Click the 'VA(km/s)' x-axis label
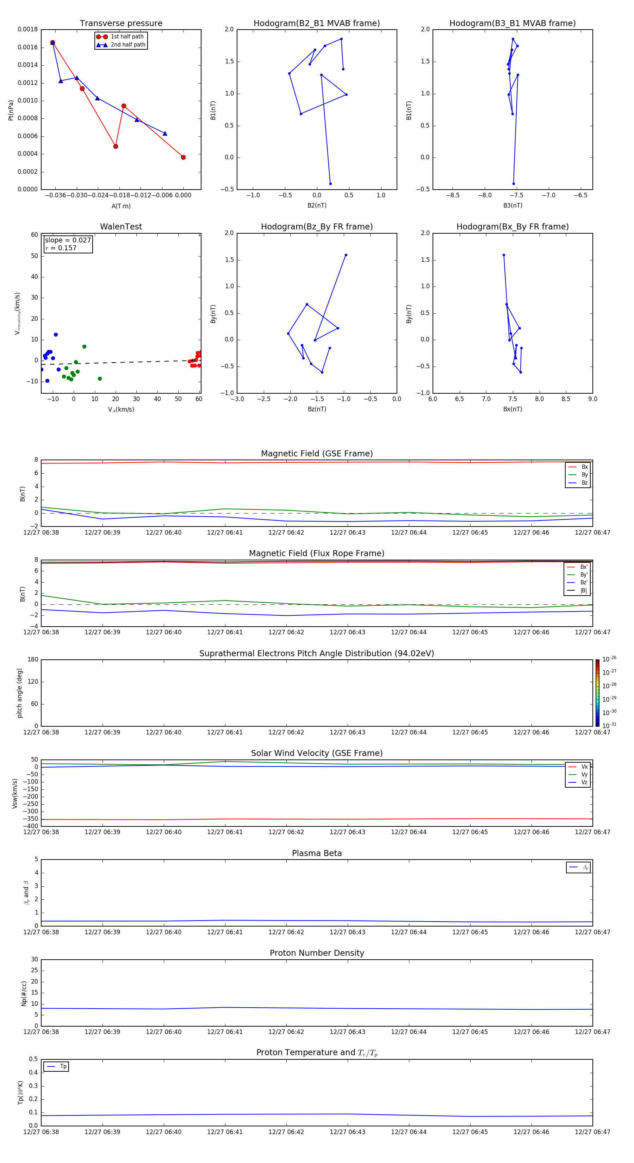Screen dimensions: 634x1163 point(121,410)
